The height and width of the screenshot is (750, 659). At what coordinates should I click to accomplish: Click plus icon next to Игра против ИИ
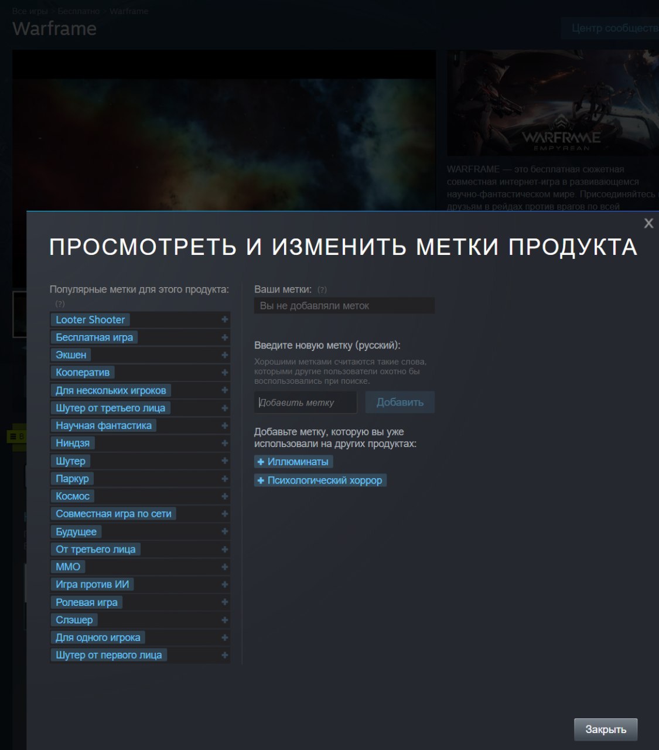tap(224, 584)
